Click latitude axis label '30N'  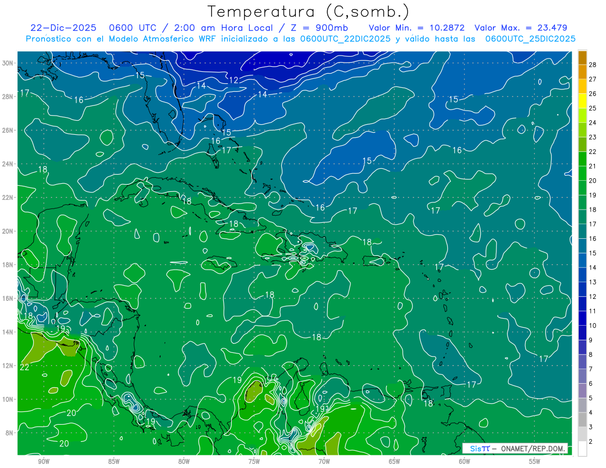[x=9, y=63]
